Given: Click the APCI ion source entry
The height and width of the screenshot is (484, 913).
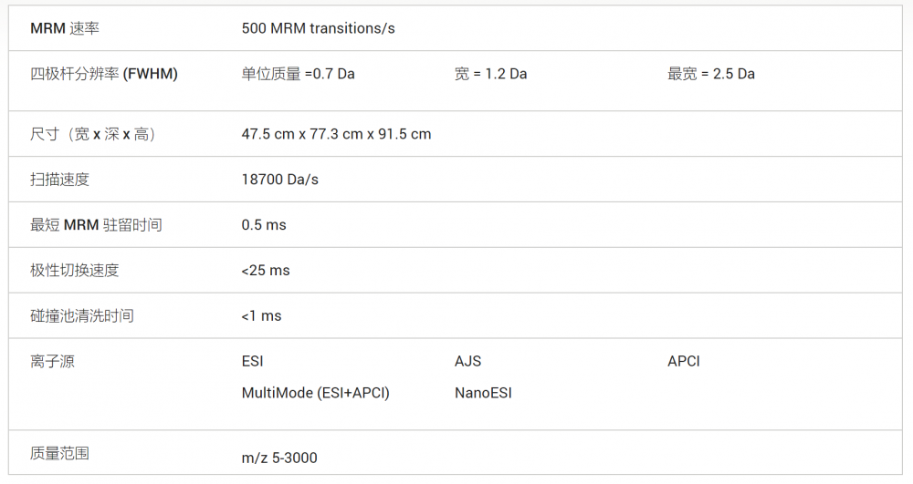Looking at the screenshot, I should 684,361.
